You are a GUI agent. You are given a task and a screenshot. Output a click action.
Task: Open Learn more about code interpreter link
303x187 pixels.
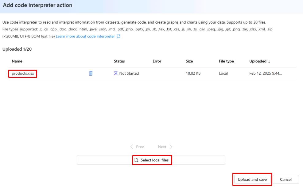85,37
